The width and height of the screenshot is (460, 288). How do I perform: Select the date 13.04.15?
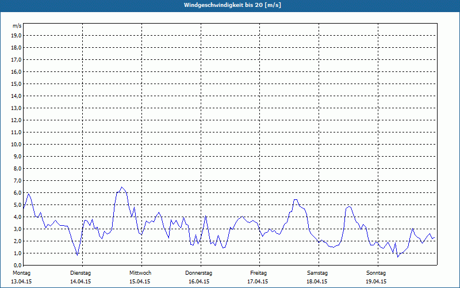(21, 282)
